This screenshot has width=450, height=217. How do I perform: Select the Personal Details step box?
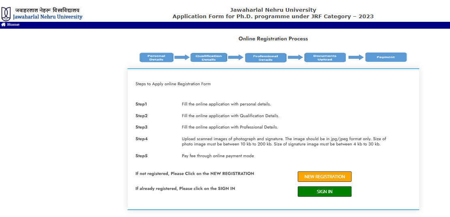click(x=156, y=57)
